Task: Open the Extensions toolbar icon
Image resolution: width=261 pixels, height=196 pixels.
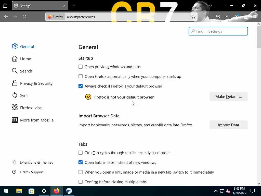Action: 246,17
